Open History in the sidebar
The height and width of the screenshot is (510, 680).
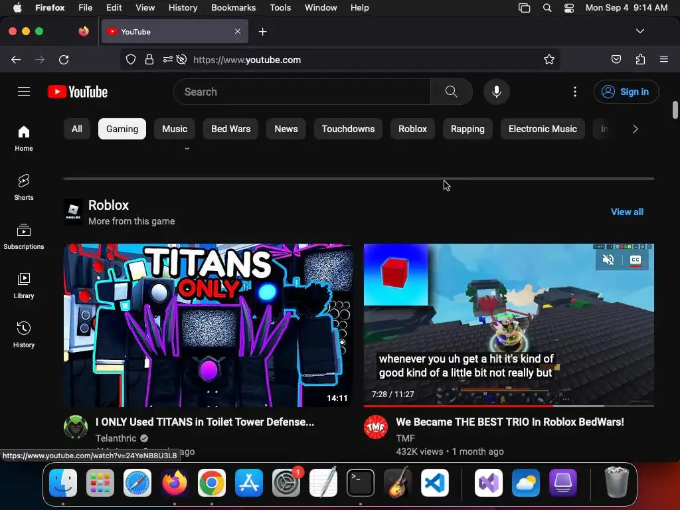point(24,335)
